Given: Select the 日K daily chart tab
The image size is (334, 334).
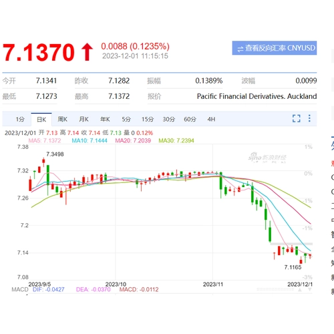Looking at the screenshot, I should (x=41, y=120).
